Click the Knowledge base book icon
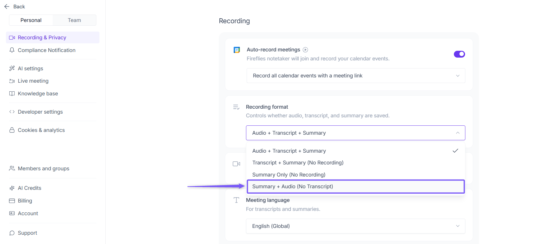Screen dimensions: 536x244 [12, 94]
